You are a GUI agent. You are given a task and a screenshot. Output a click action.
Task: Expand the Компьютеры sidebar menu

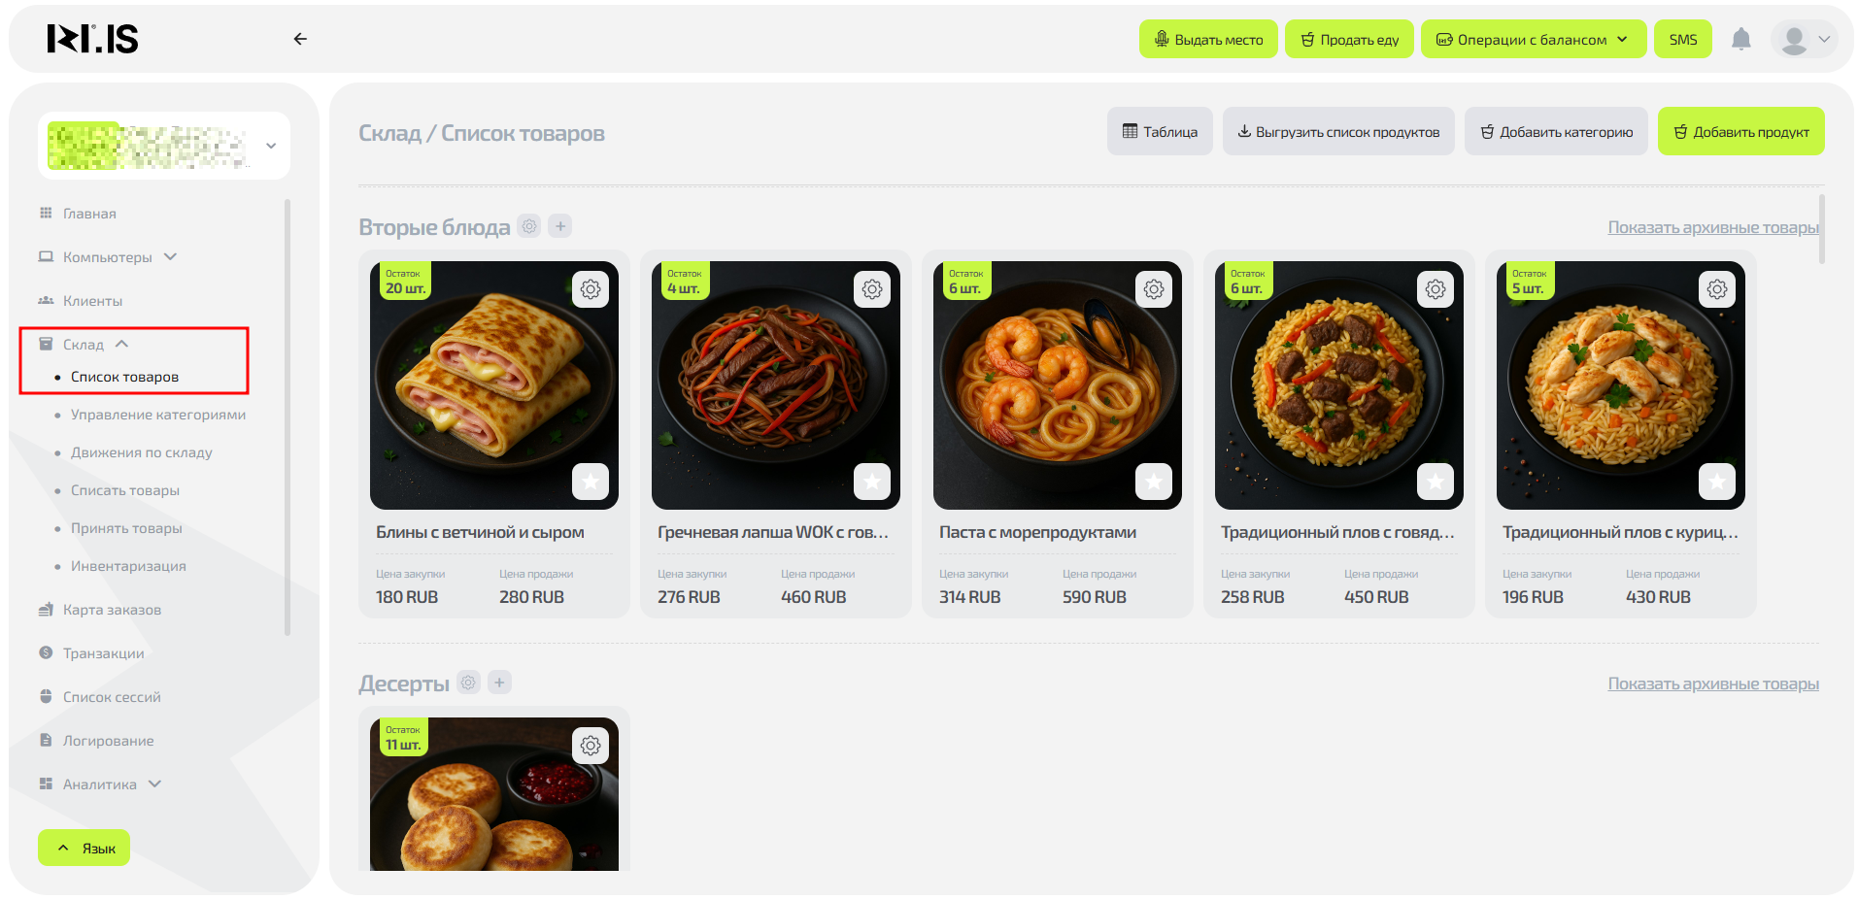pyautogui.click(x=108, y=257)
